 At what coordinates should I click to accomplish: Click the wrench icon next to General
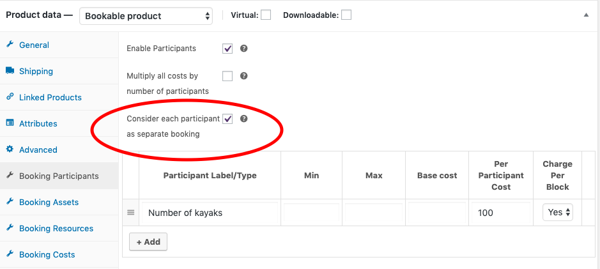[10, 45]
